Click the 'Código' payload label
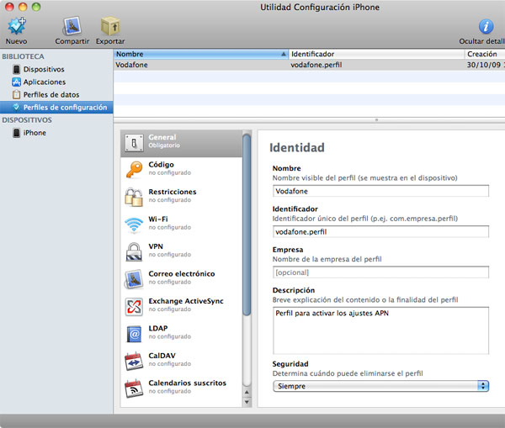 161,165
